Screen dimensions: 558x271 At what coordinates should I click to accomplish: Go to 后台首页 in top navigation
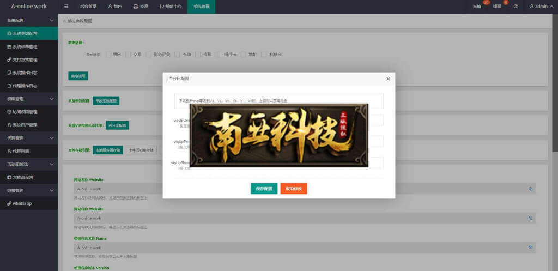pos(88,7)
